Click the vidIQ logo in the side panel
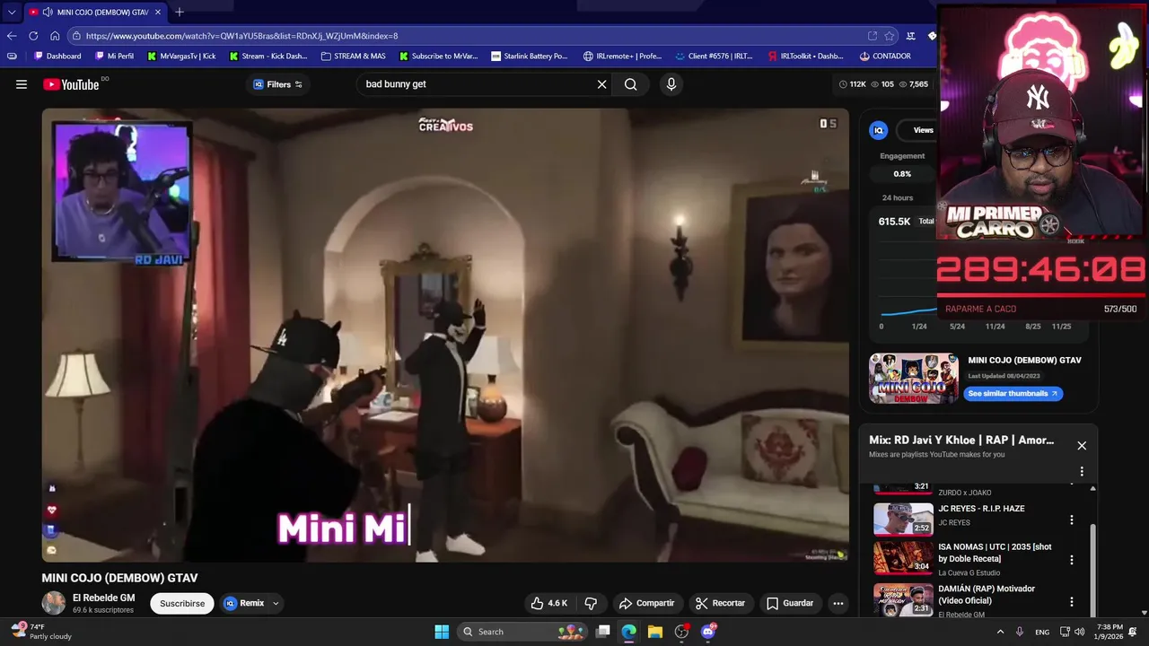1149x646 pixels. [879, 130]
